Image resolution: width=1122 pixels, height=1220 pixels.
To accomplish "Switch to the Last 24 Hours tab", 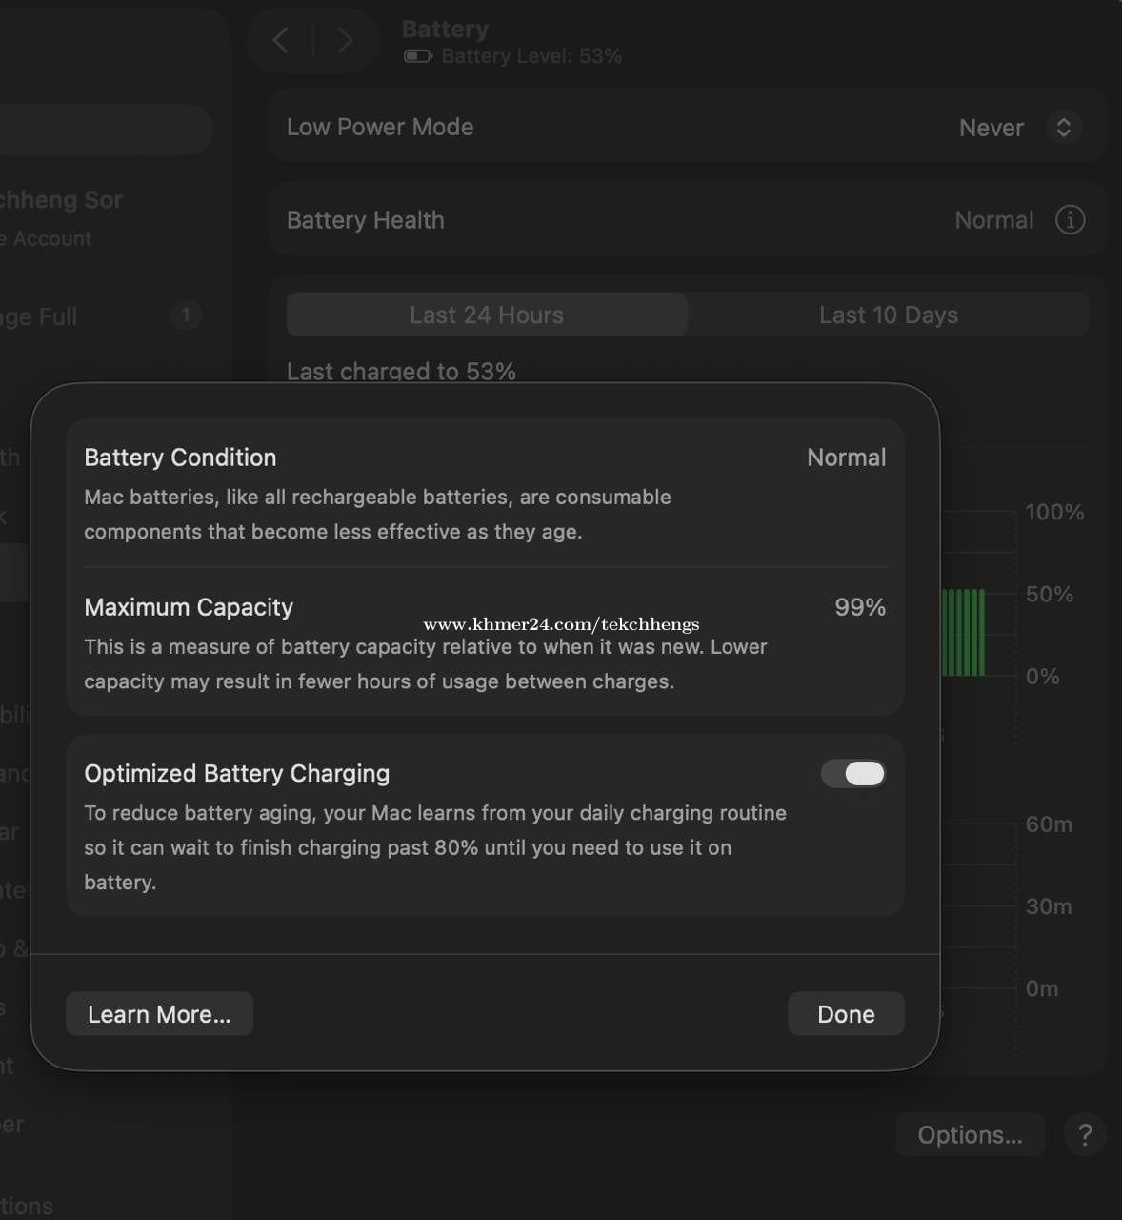I will pyautogui.click(x=487, y=315).
